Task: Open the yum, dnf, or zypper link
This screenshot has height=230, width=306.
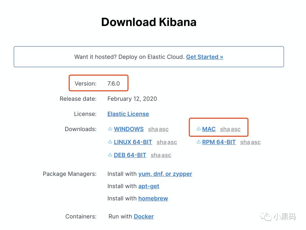Action: (x=165, y=174)
